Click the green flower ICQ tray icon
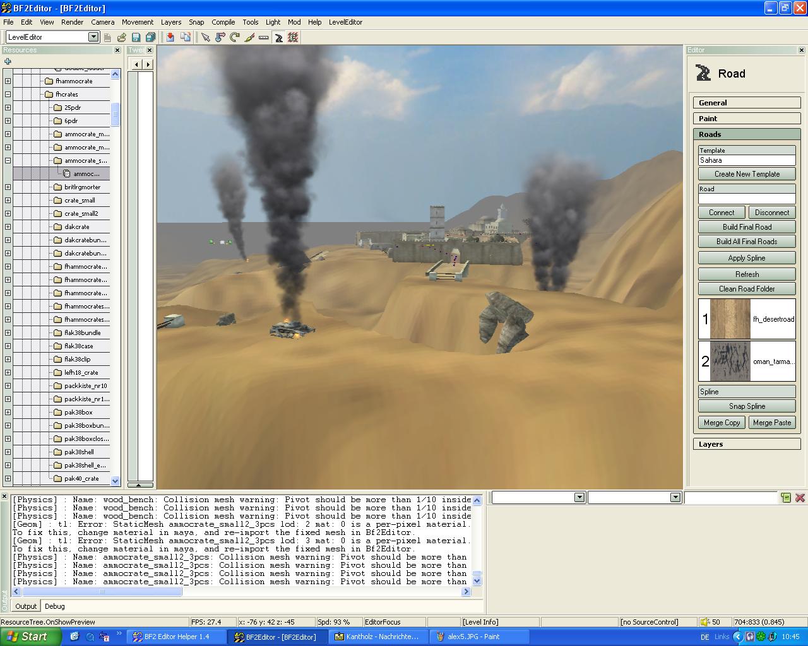808x646 pixels. [761, 637]
